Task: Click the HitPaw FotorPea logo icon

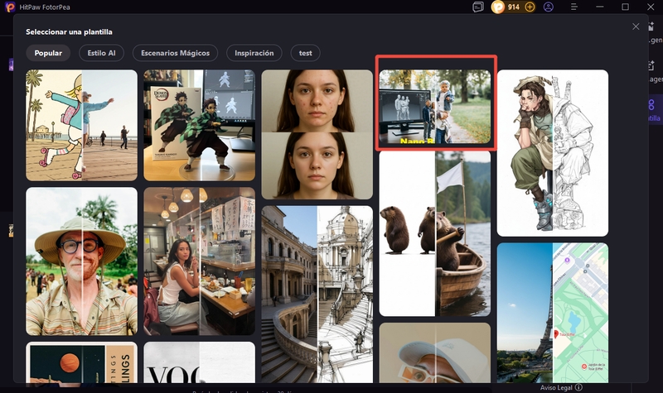Action: [7, 7]
